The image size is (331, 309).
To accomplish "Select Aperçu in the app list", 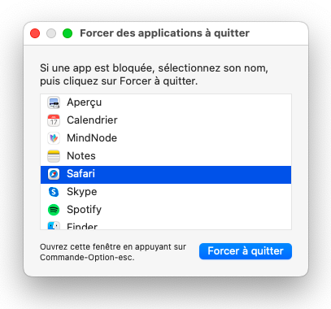I will coord(166,102).
